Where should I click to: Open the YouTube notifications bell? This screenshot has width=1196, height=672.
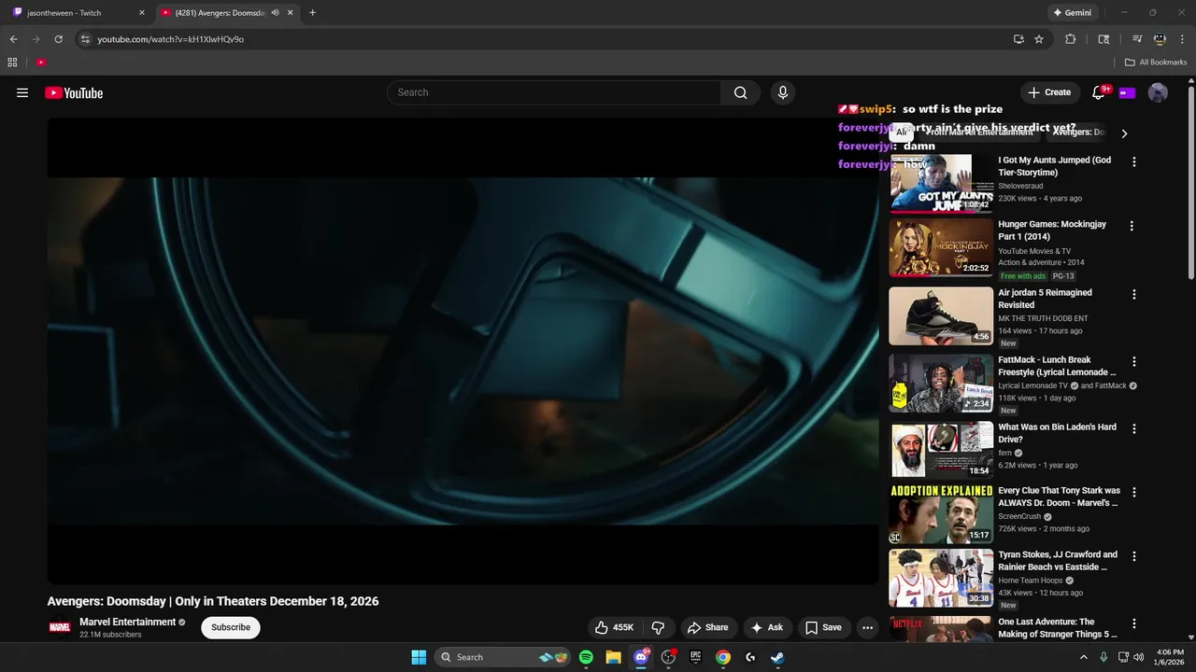pyautogui.click(x=1099, y=92)
